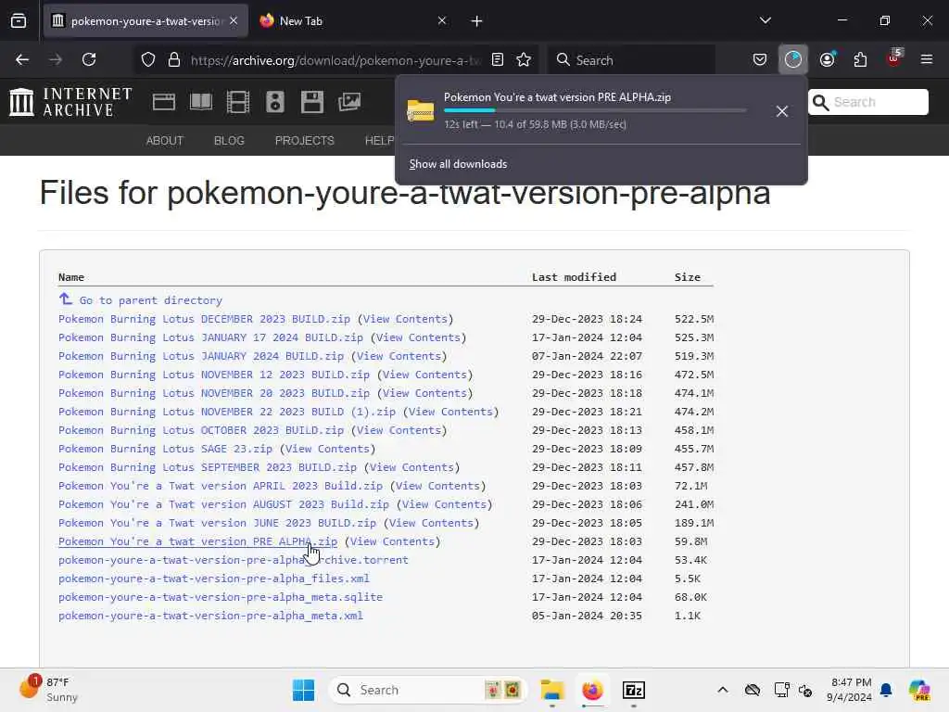The image size is (949, 712).
Task: Click Windows taskbar Search box
Action: 427,690
